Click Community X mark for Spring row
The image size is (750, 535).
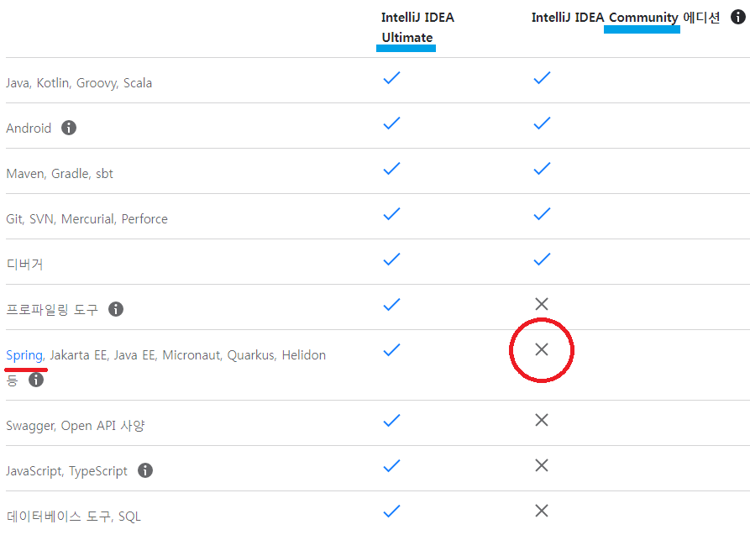542,349
